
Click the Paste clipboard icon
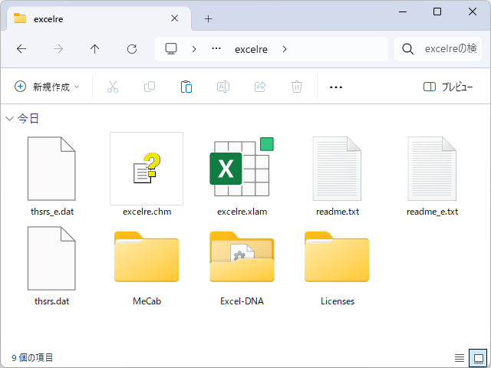[186, 87]
